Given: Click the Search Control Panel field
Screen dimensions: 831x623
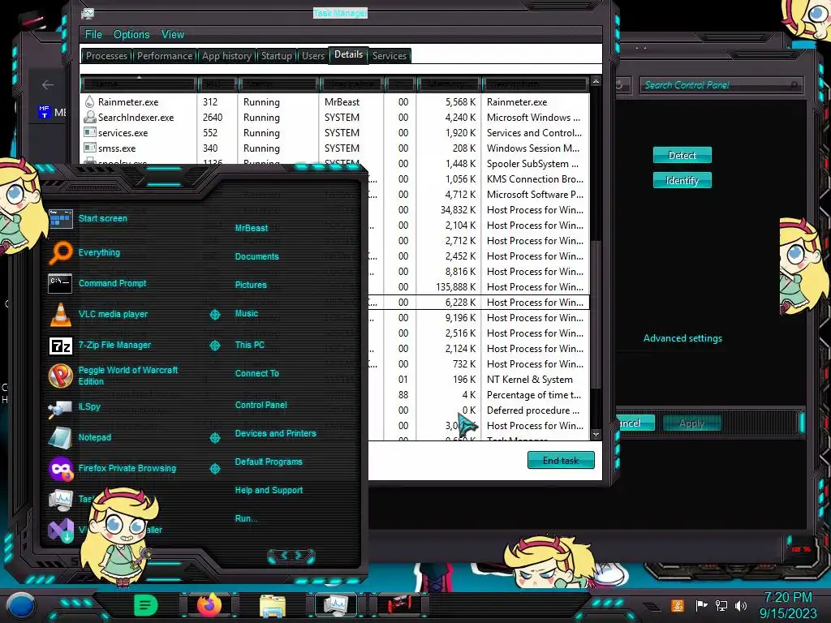Looking at the screenshot, I should point(721,84).
